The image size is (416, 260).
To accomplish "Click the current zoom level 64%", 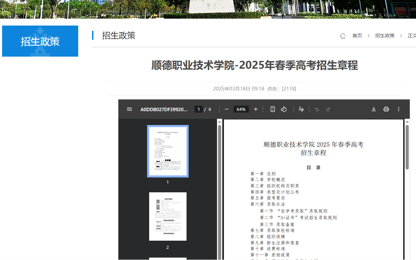I will (241, 109).
